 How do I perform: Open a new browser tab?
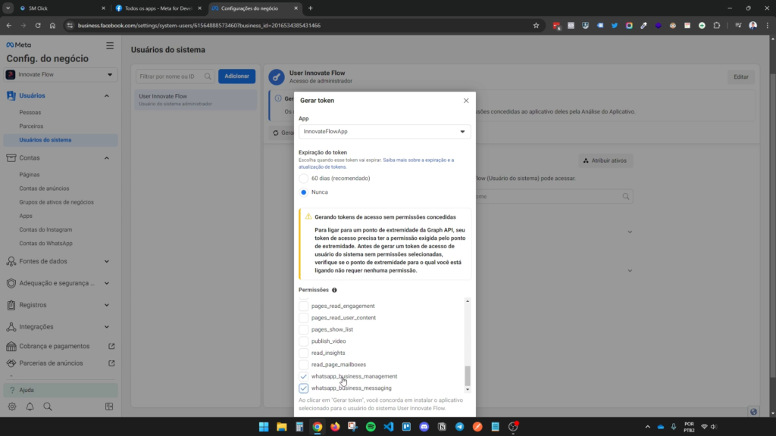click(x=310, y=8)
